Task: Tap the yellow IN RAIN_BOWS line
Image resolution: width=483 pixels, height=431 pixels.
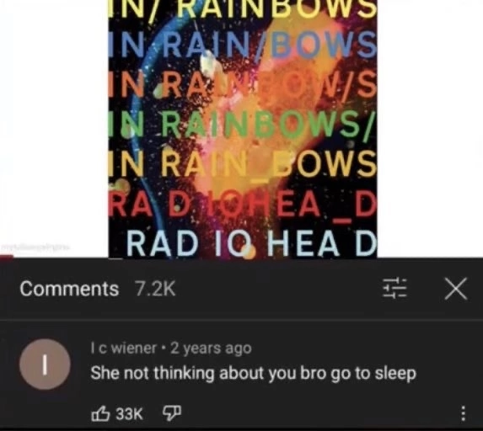Action: [243, 165]
